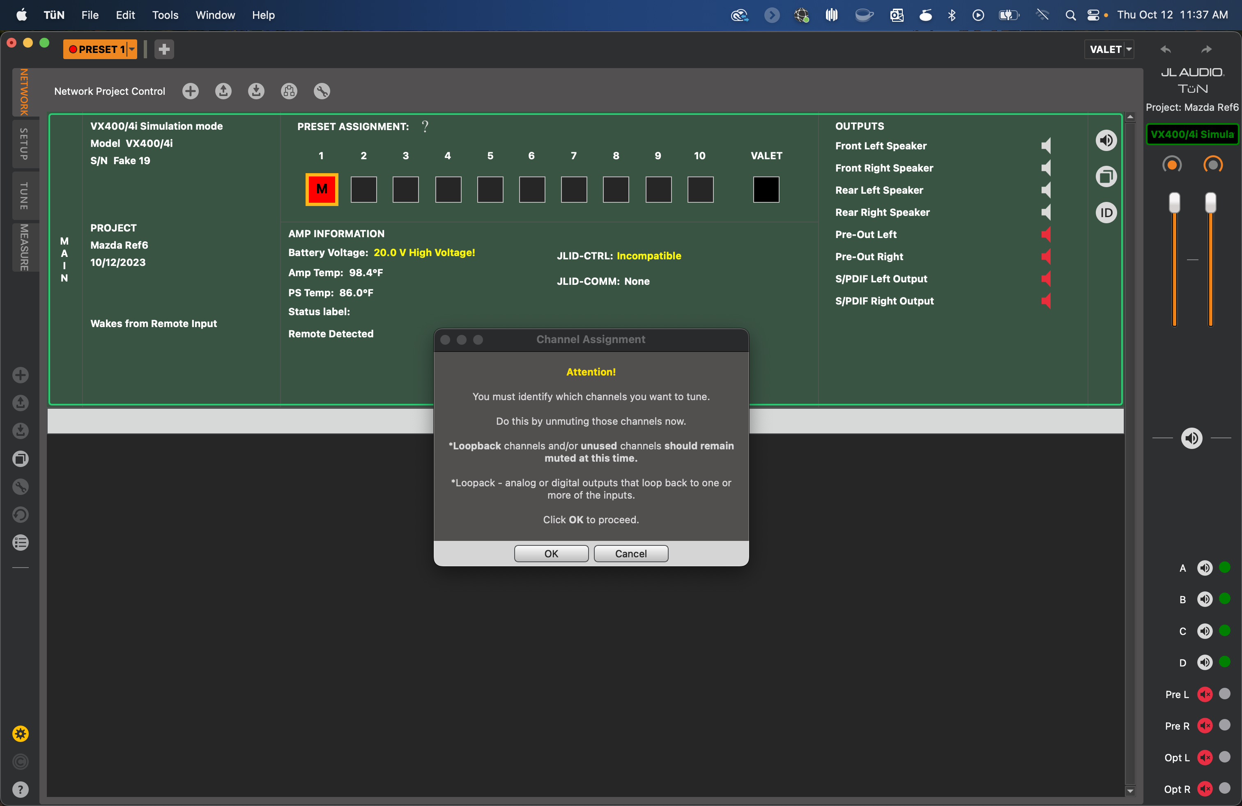Toggle mute for Pre L channel

point(1205,694)
